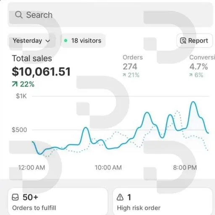
Task: Click the 10:00 AM chart axis label
Action: [108, 168]
